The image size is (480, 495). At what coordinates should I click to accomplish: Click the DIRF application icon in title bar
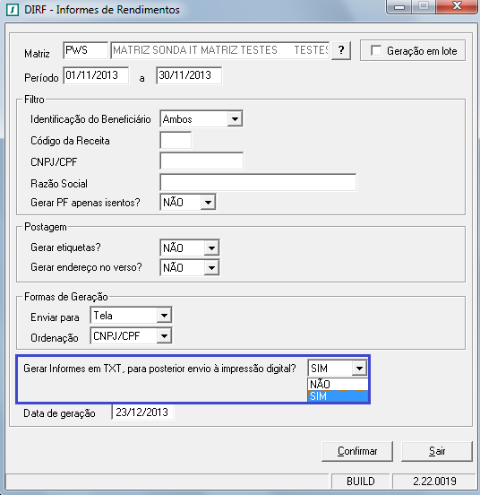[x=13, y=10]
